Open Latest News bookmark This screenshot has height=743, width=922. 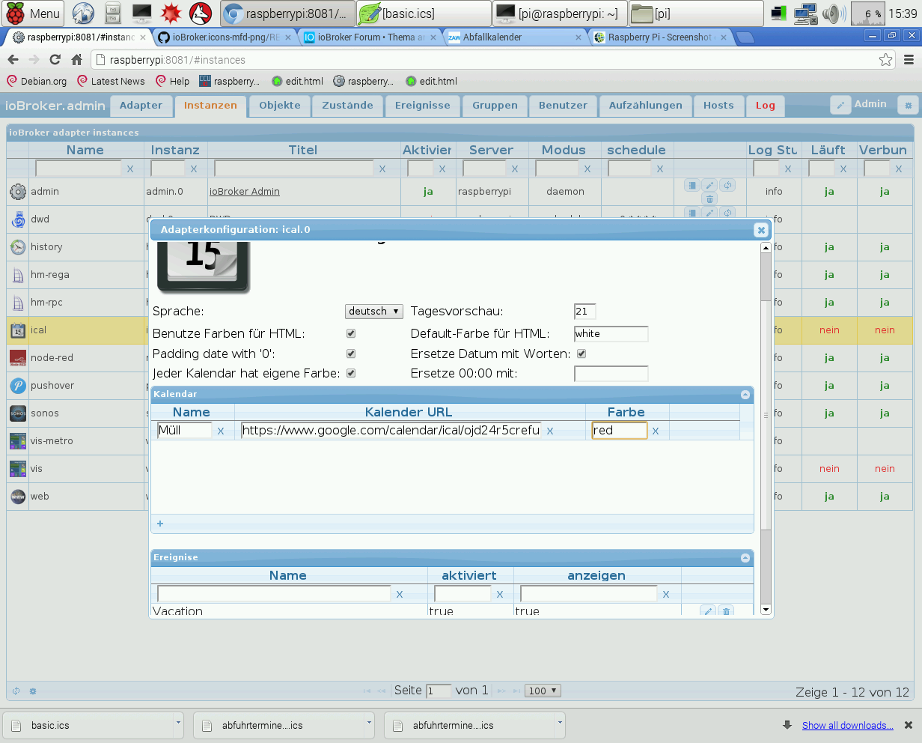coord(111,81)
